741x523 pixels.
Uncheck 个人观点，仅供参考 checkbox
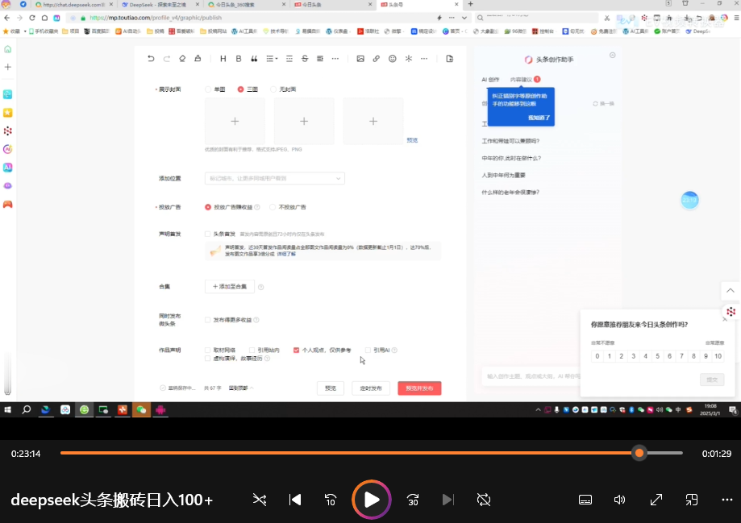tap(296, 350)
